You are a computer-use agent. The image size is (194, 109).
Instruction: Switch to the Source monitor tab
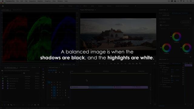[x=17, y=10]
